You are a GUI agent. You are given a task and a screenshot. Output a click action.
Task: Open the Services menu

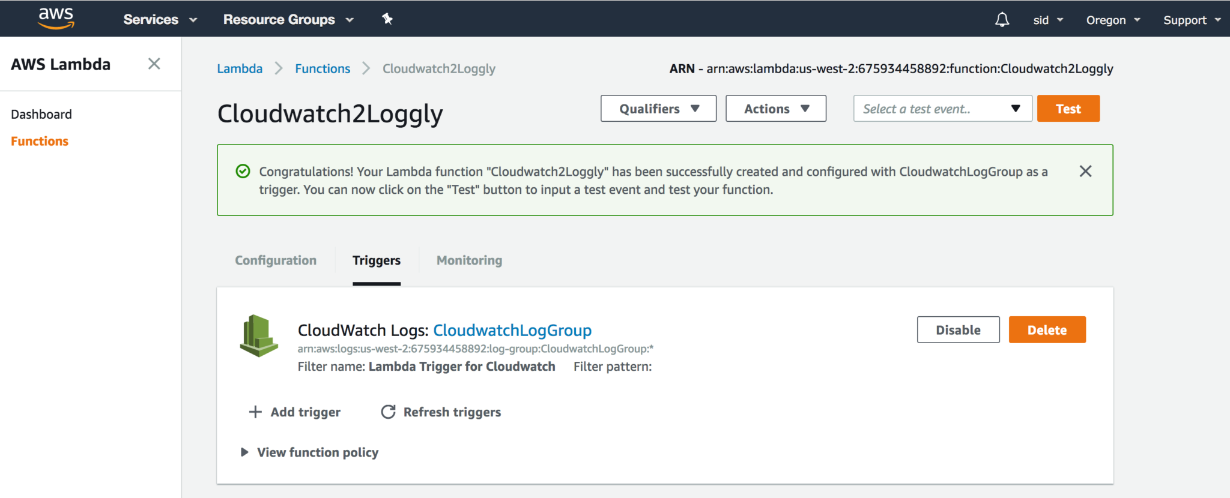[160, 20]
